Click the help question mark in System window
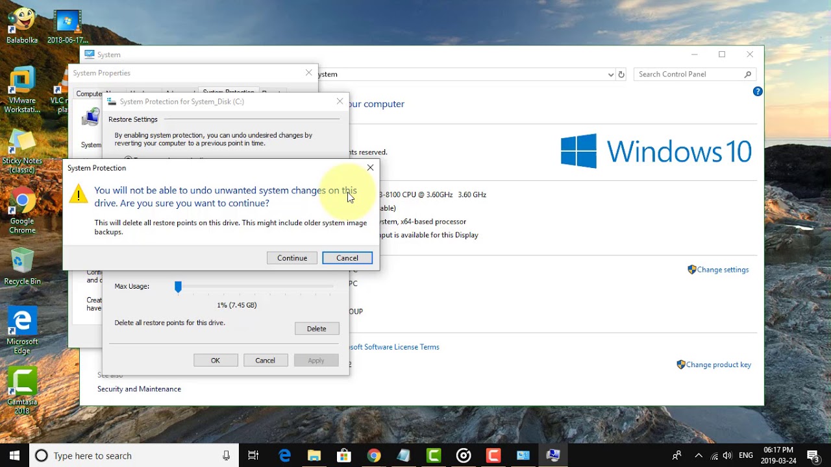 (757, 91)
